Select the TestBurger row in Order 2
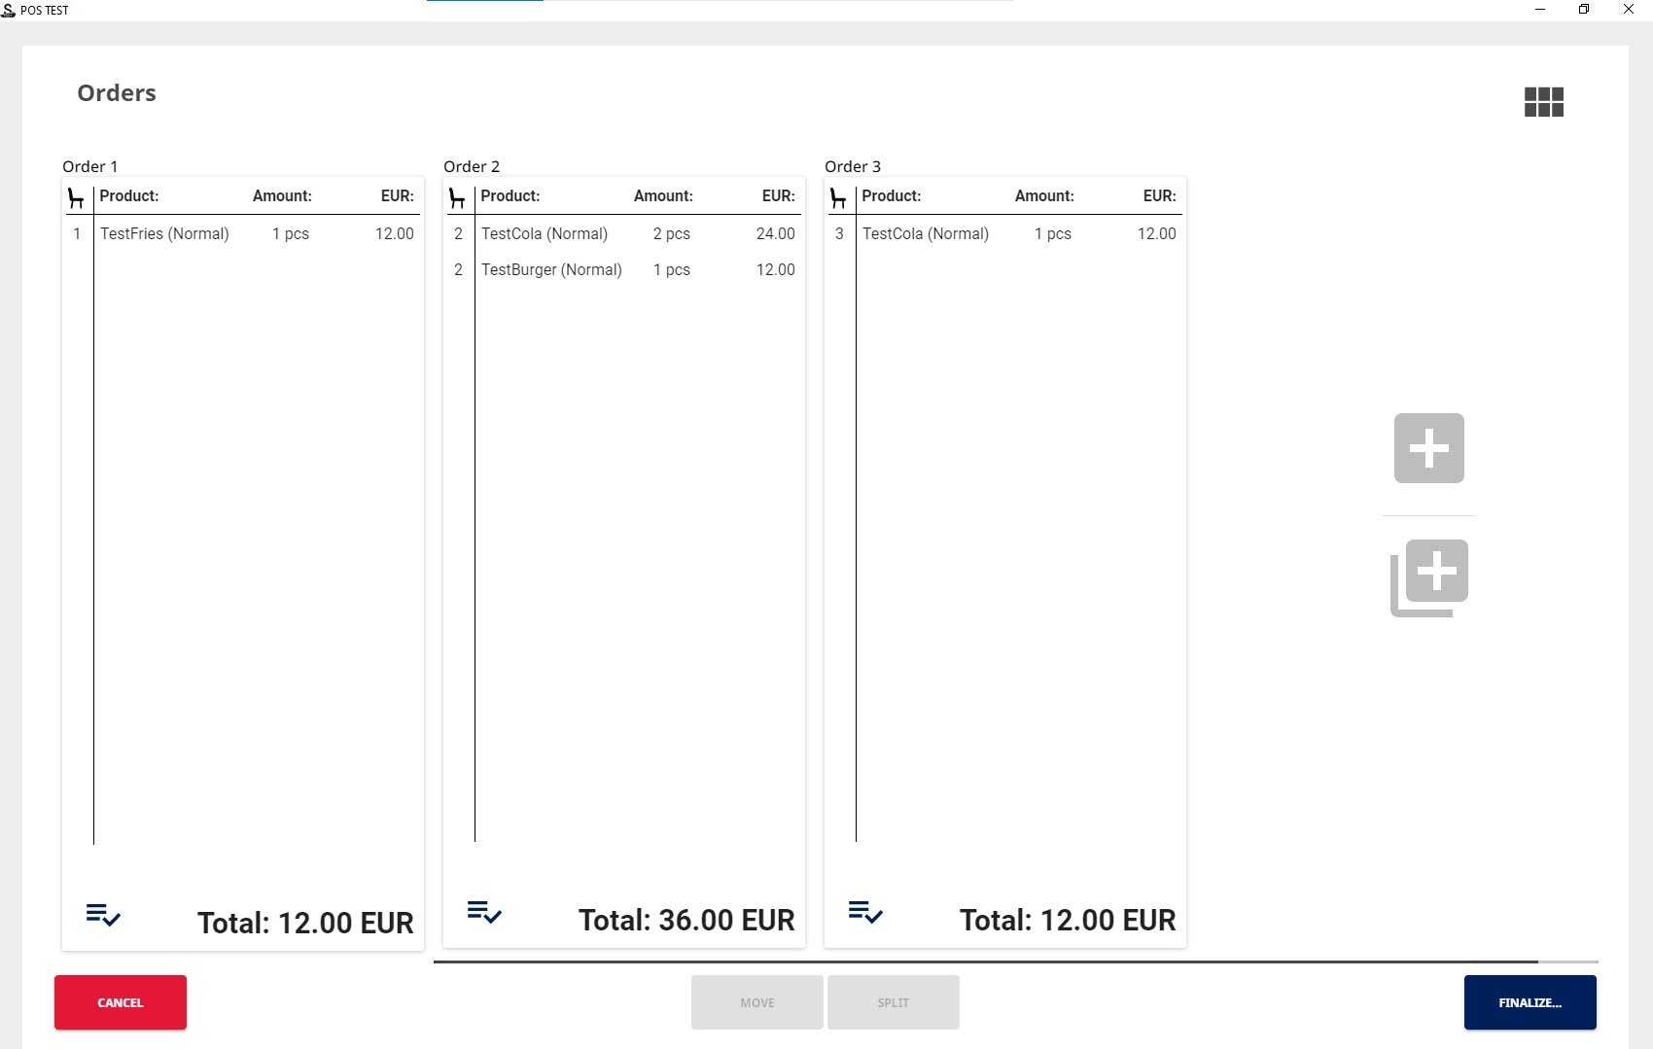The image size is (1653, 1049). tap(622, 269)
